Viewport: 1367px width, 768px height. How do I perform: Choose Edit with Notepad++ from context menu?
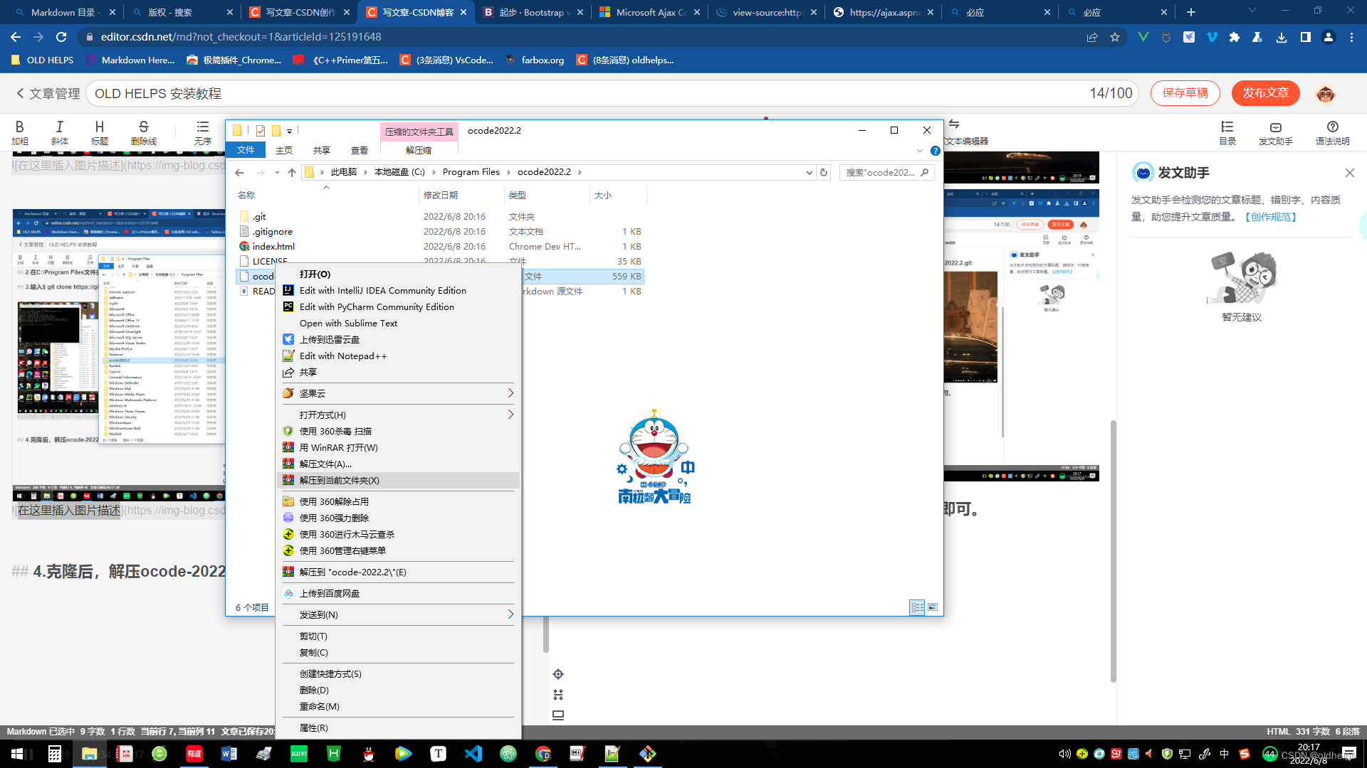click(x=342, y=356)
